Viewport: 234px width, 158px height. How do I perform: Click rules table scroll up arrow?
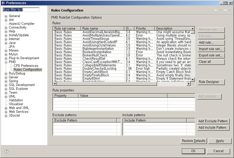(x=193, y=28)
